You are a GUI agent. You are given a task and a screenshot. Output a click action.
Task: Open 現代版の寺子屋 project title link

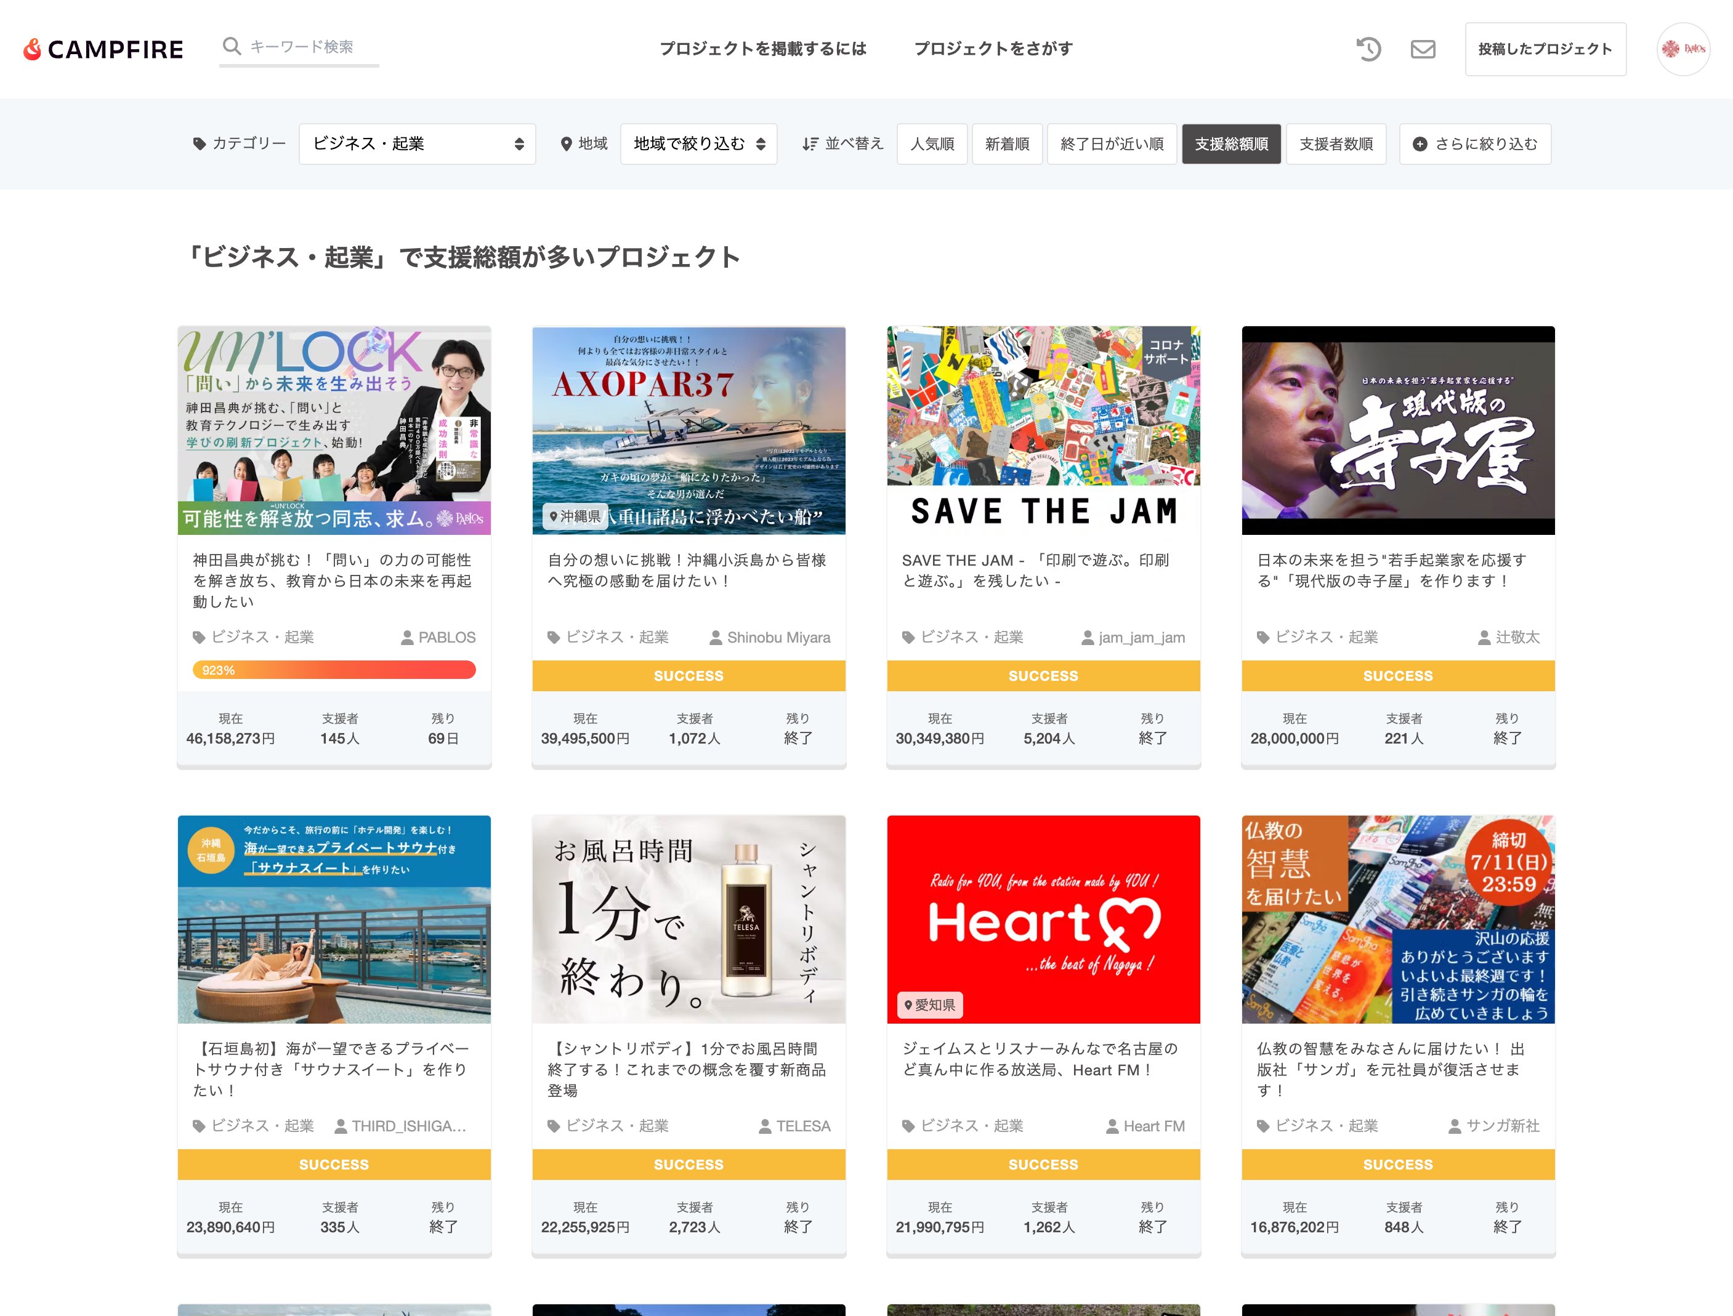pyautogui.click(x=1392, y=570)
